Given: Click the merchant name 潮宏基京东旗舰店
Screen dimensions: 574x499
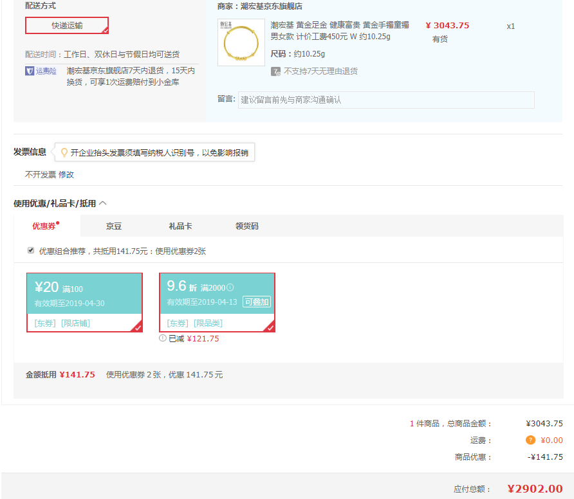Looking at the screenshot, I should point(272,6).
